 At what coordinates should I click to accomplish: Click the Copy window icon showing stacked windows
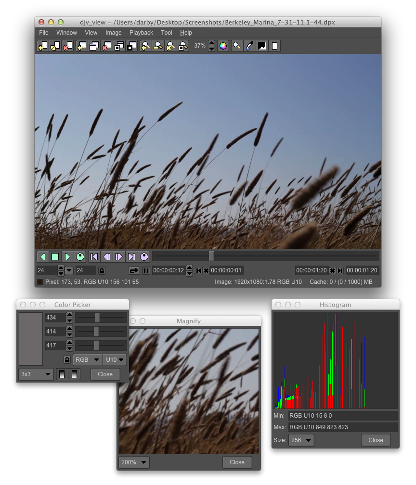94,46
